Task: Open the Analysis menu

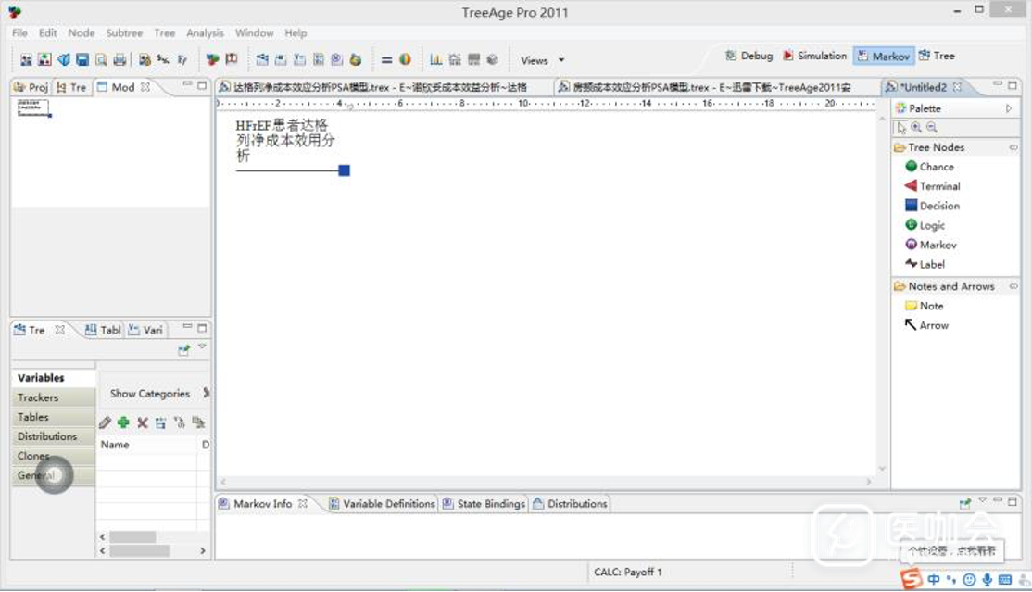Action: [205, 32]
